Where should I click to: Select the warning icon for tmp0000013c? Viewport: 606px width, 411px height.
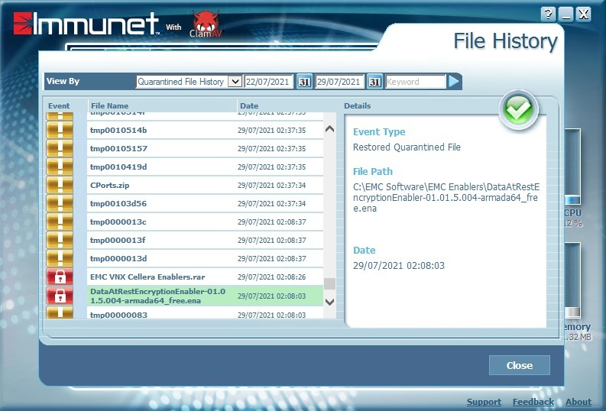pyautogui.click(x=60, y=222)
